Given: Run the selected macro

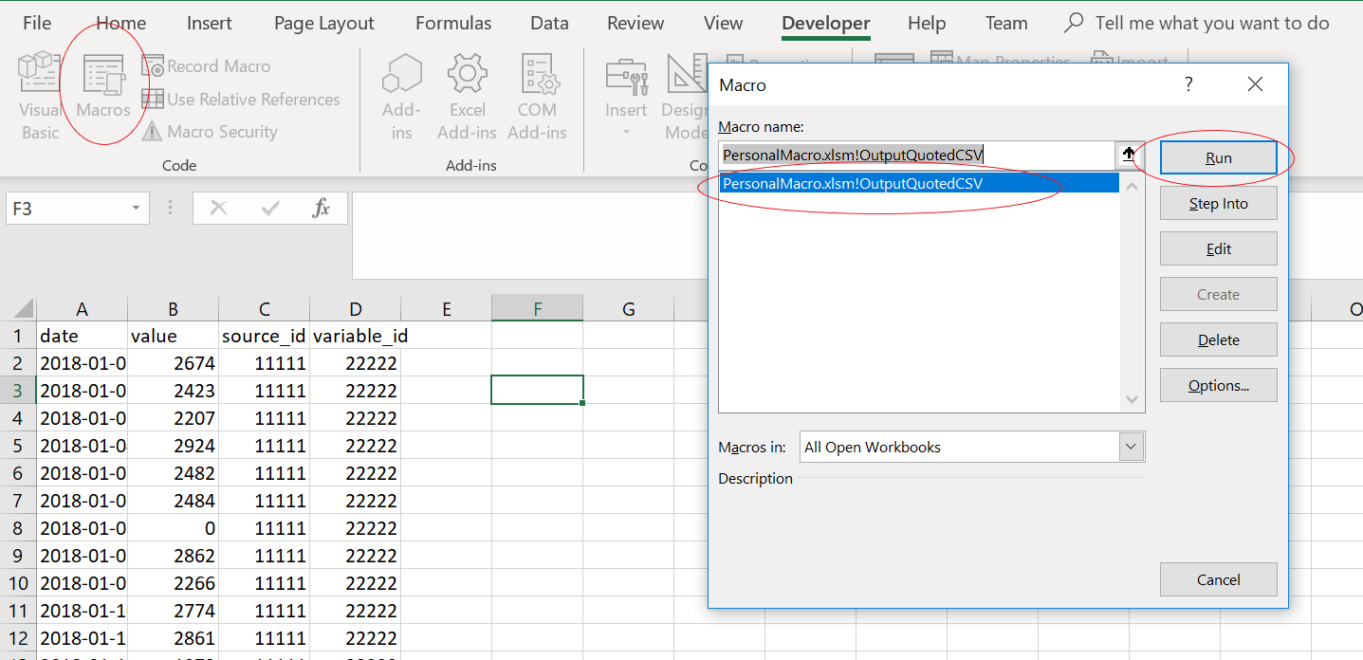Looking at the screenshot, I should click(x=1218, y=158).
